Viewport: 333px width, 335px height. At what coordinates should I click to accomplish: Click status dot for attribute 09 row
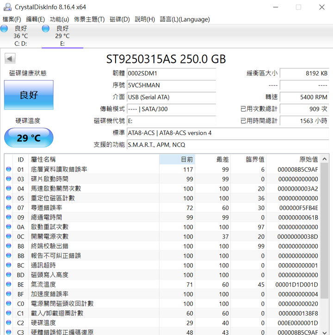click(x=8, y=217)
